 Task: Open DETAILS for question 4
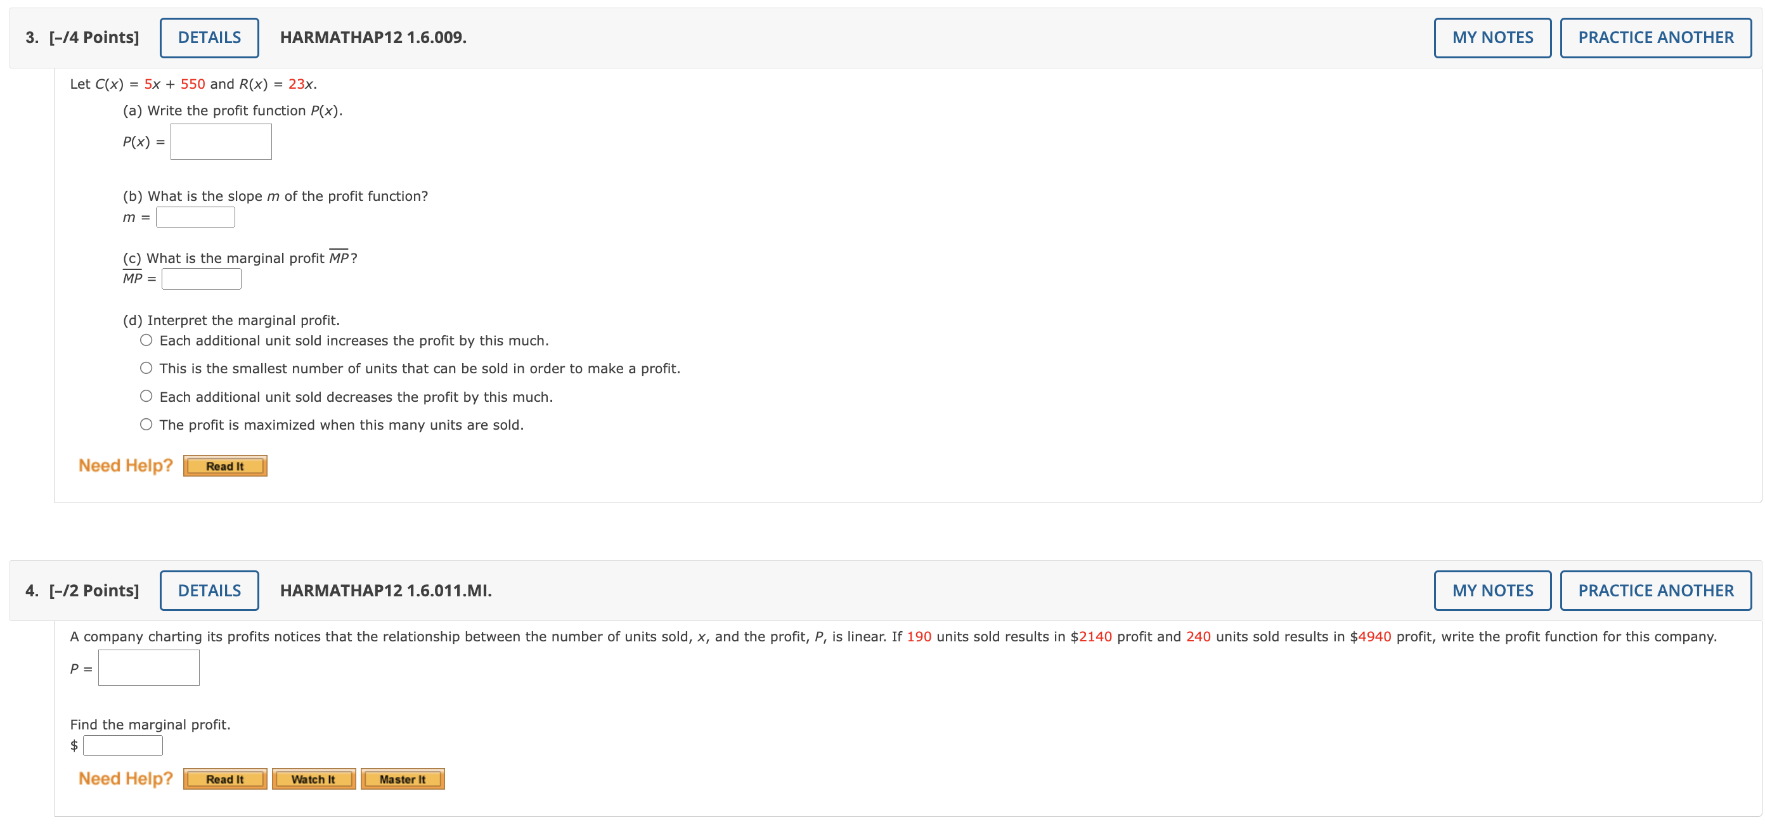(x=209, y=590)
